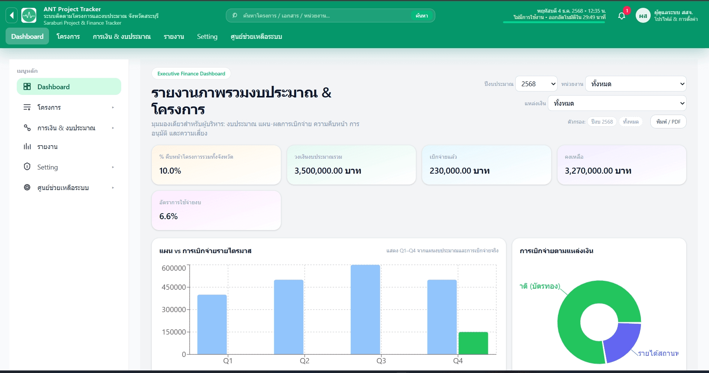This screenshot has width=709, height=373.
Task: Click the ผส profile avatar icon
Action: 643,15
